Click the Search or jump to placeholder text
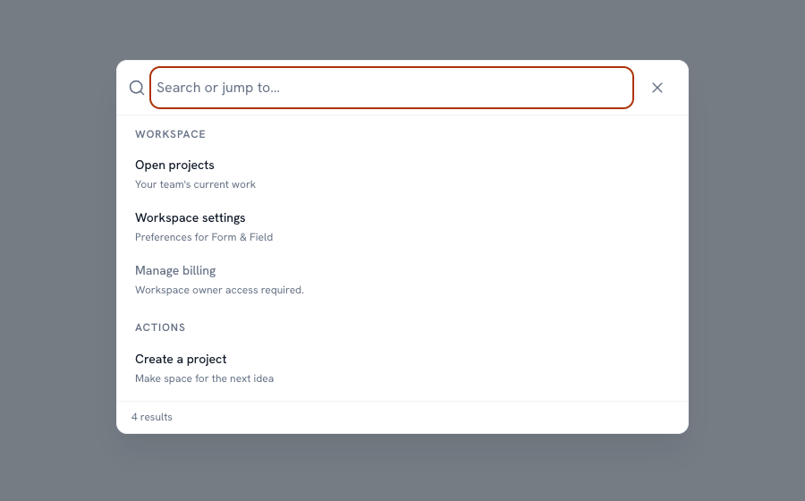The image size is (805, 501). click(218, 88)
